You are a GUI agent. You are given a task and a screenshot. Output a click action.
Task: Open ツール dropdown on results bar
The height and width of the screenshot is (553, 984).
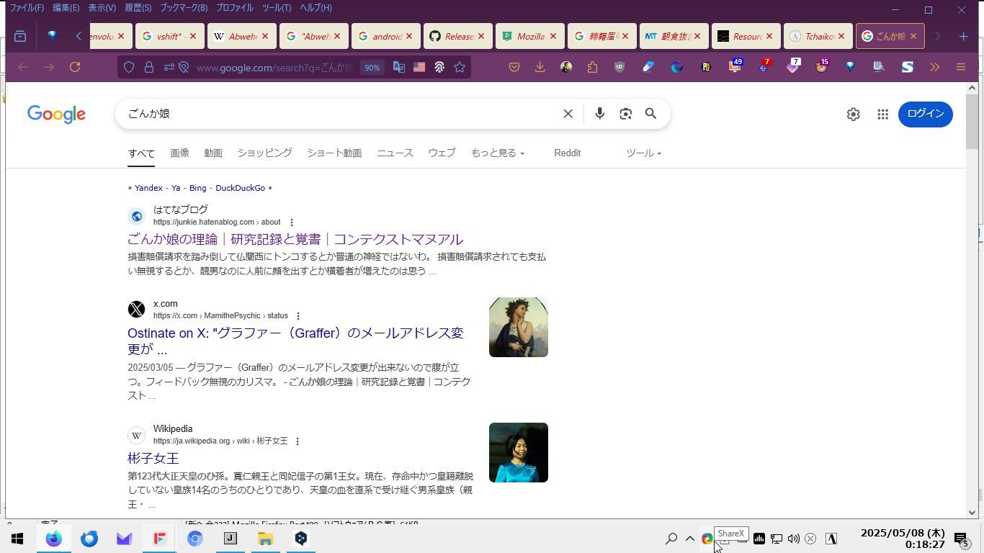tap(643, 153)
